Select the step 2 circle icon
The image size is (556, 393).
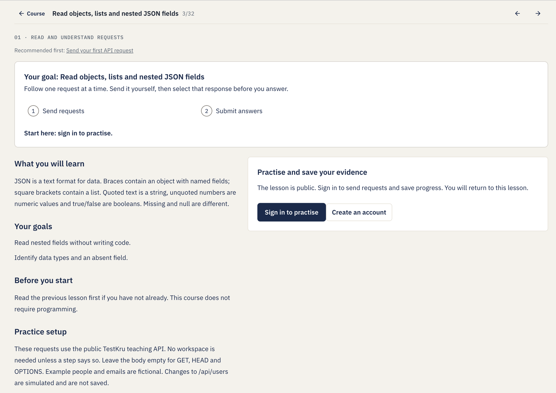click(x=206, y=111)
